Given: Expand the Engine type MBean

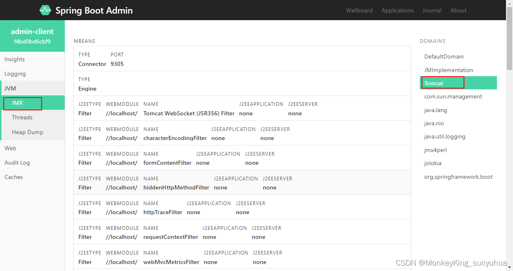Looking at the screenshot, I should point(242,84).
